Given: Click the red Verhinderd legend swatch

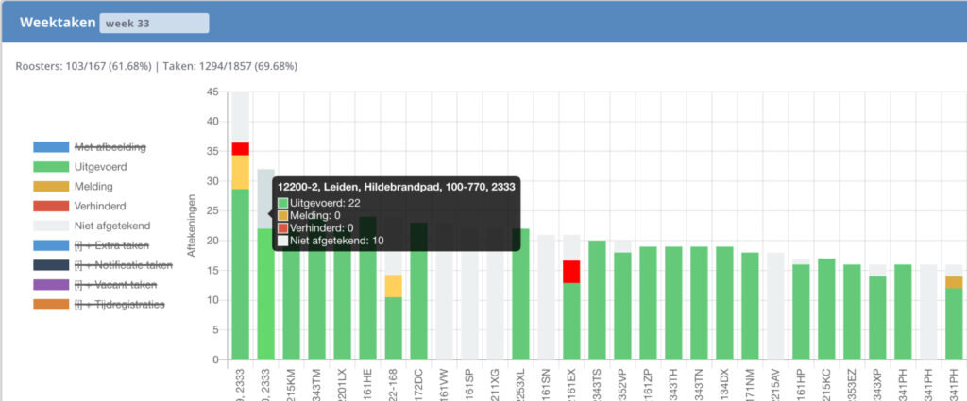Looking at the screenshot, I should click(51, 206).
